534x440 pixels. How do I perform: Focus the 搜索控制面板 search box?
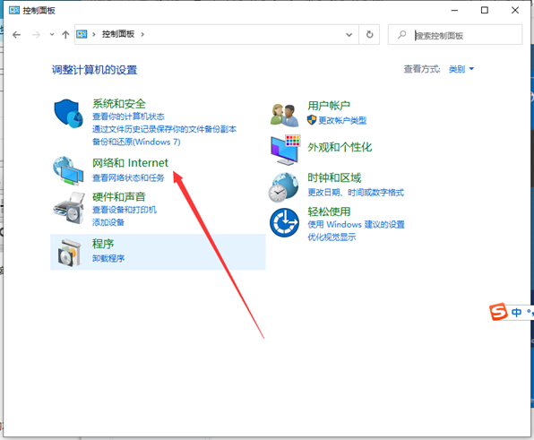(x=455, y=34)
